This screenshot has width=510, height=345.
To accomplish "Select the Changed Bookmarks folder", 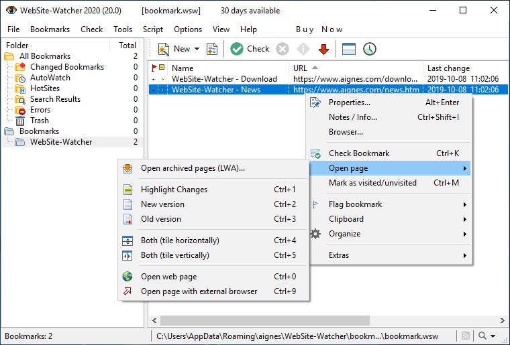I will 66,67.
